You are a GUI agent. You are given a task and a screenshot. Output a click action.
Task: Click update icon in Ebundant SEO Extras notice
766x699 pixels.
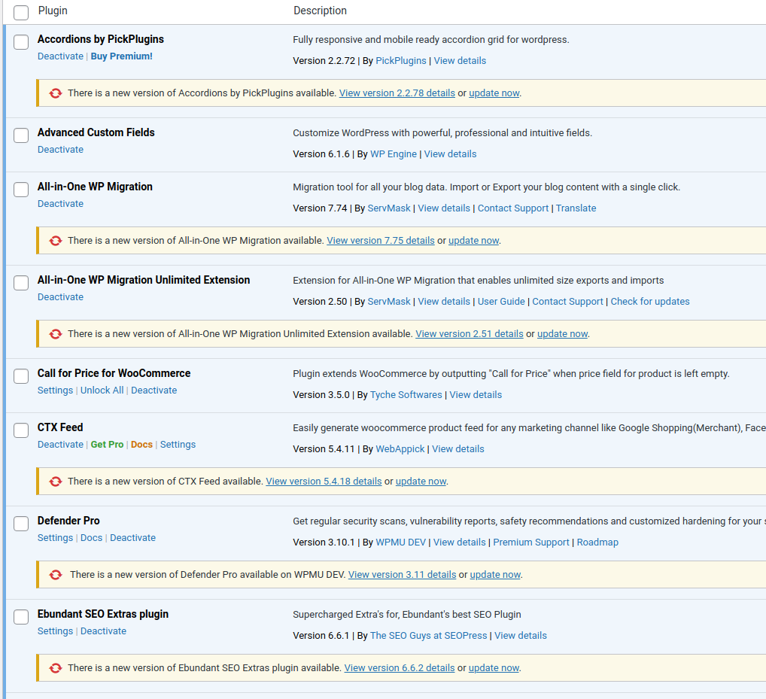click(x=55, y=668)
